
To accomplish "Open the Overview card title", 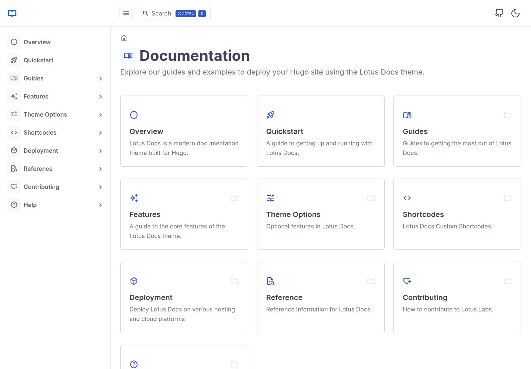I will click(x=146, y=131).
